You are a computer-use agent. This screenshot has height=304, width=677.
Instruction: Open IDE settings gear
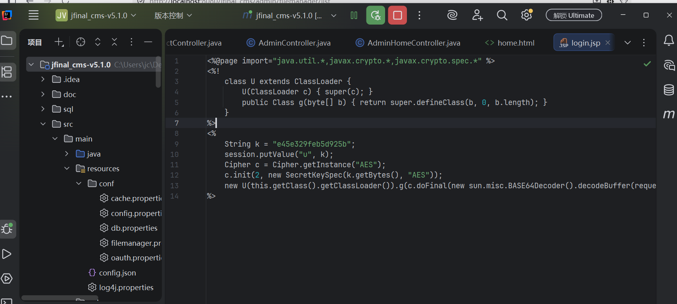tap(526, 15)
